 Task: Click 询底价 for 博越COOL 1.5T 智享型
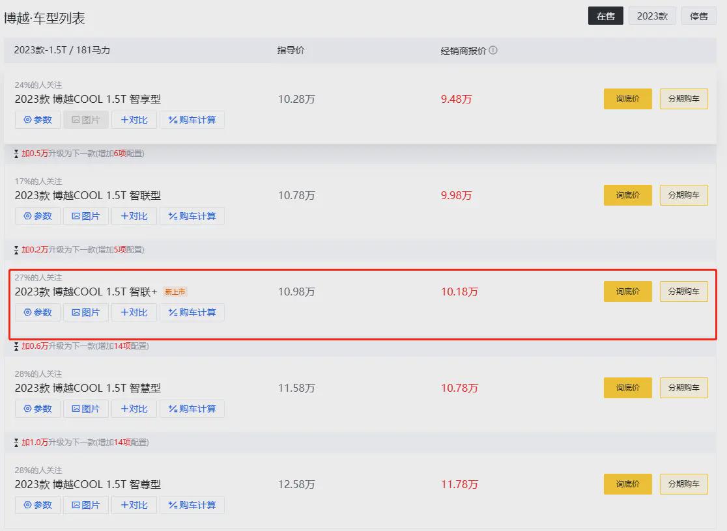[x=627, y=99]
